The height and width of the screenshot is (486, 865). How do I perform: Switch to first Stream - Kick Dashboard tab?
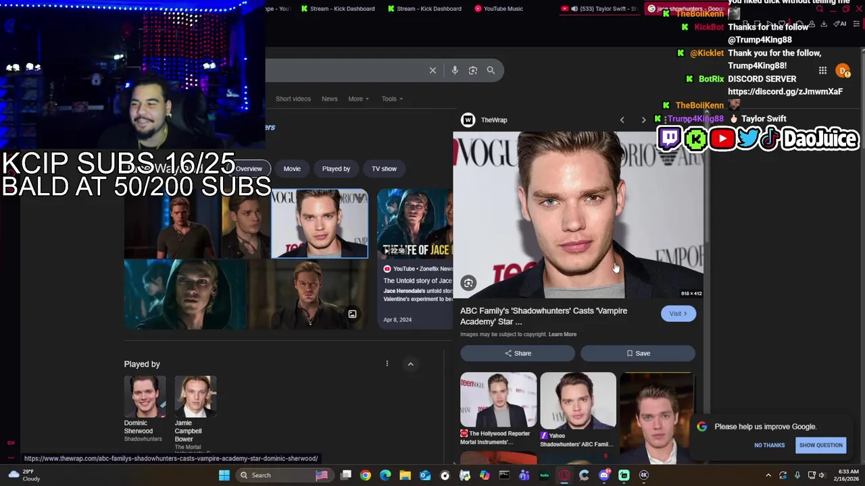click(337, 9)
